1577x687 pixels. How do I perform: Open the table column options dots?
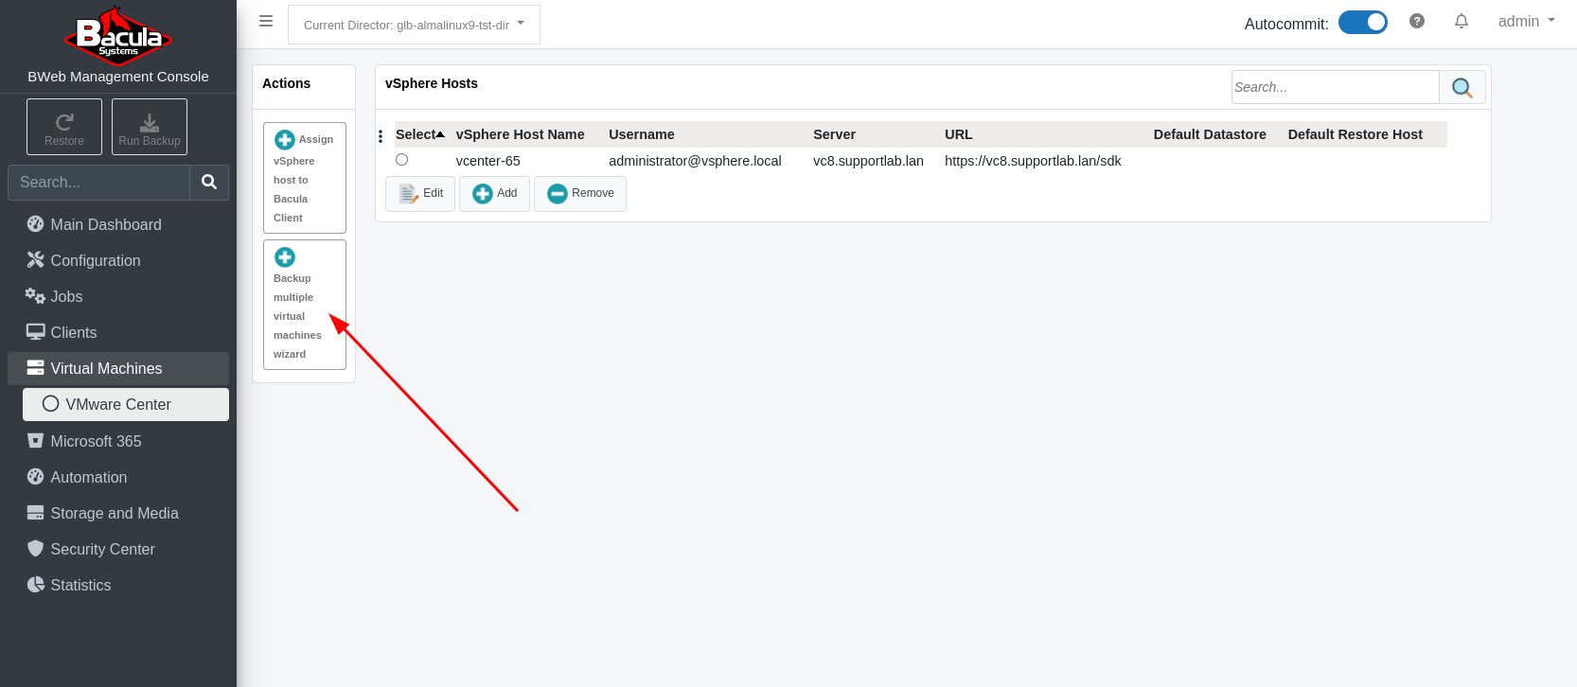pyautogui.click(x=381, y=136)
